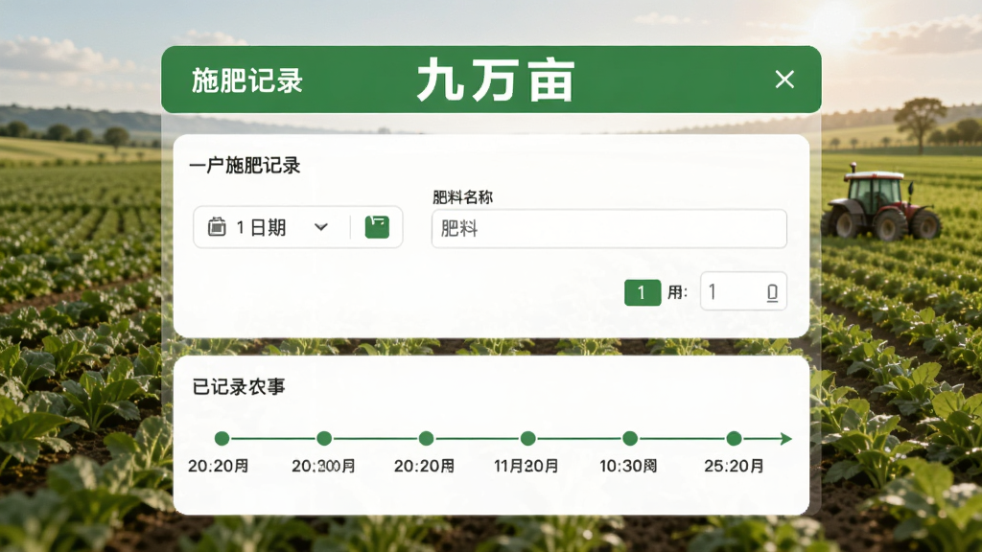The width and height of the screenshot is (982, 552).
Task: Close the 施肥记录 dialog
Action: pyautogui.click(x=784, y=80)
